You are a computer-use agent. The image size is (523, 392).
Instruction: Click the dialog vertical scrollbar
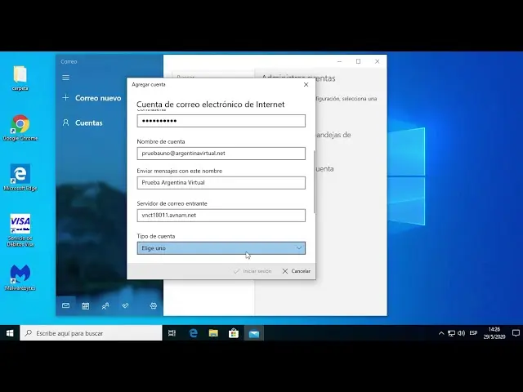314,181
